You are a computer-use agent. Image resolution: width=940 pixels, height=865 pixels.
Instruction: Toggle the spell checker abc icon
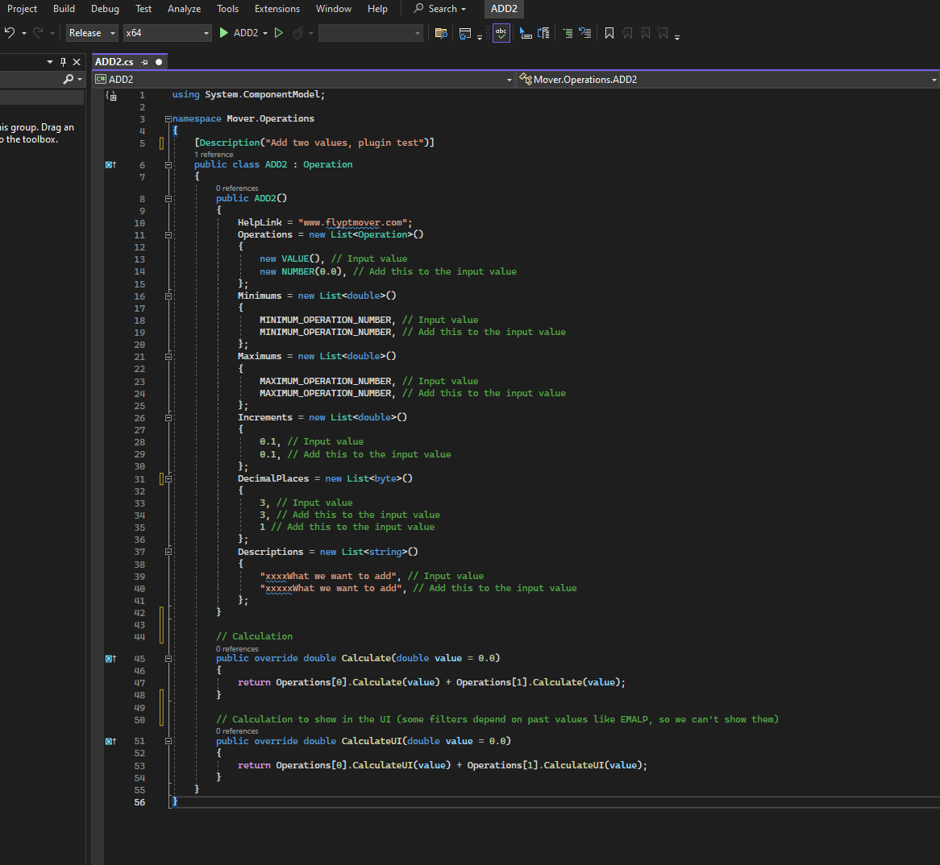click(x=501, y=33)
